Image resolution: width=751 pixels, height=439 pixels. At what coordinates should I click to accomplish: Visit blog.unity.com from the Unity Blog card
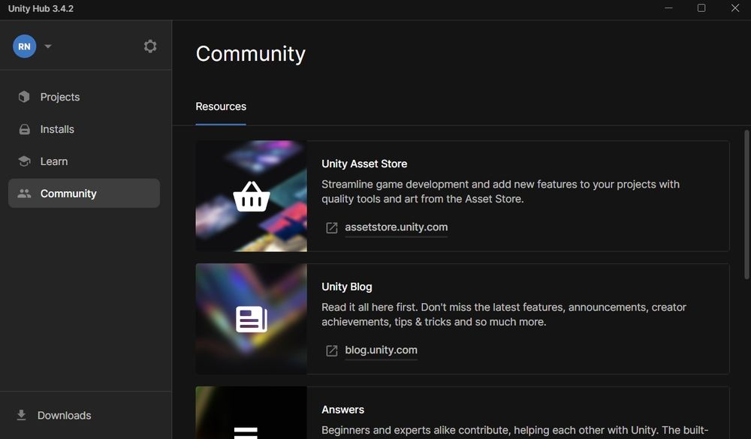click(381, 350)
